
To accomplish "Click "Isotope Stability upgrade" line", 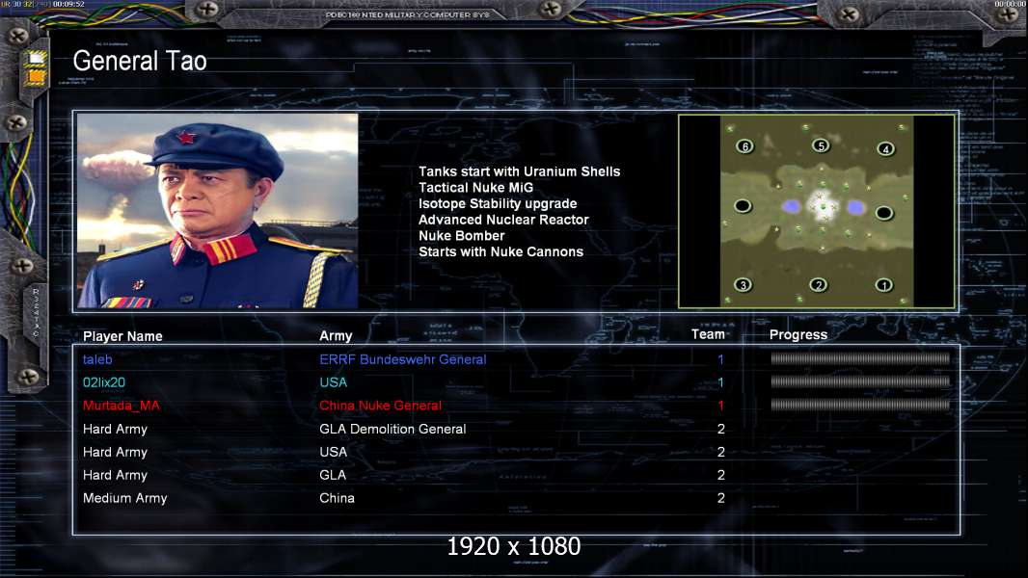I will (x=498, y=203).
